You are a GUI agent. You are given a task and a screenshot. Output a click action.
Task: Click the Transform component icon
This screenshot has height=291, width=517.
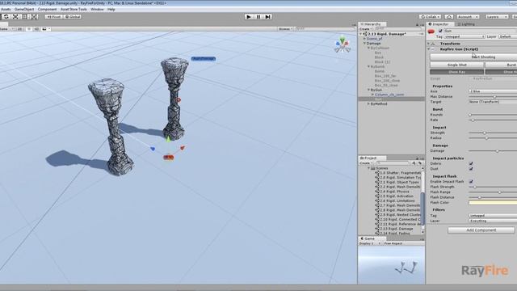tap(434, 44)
